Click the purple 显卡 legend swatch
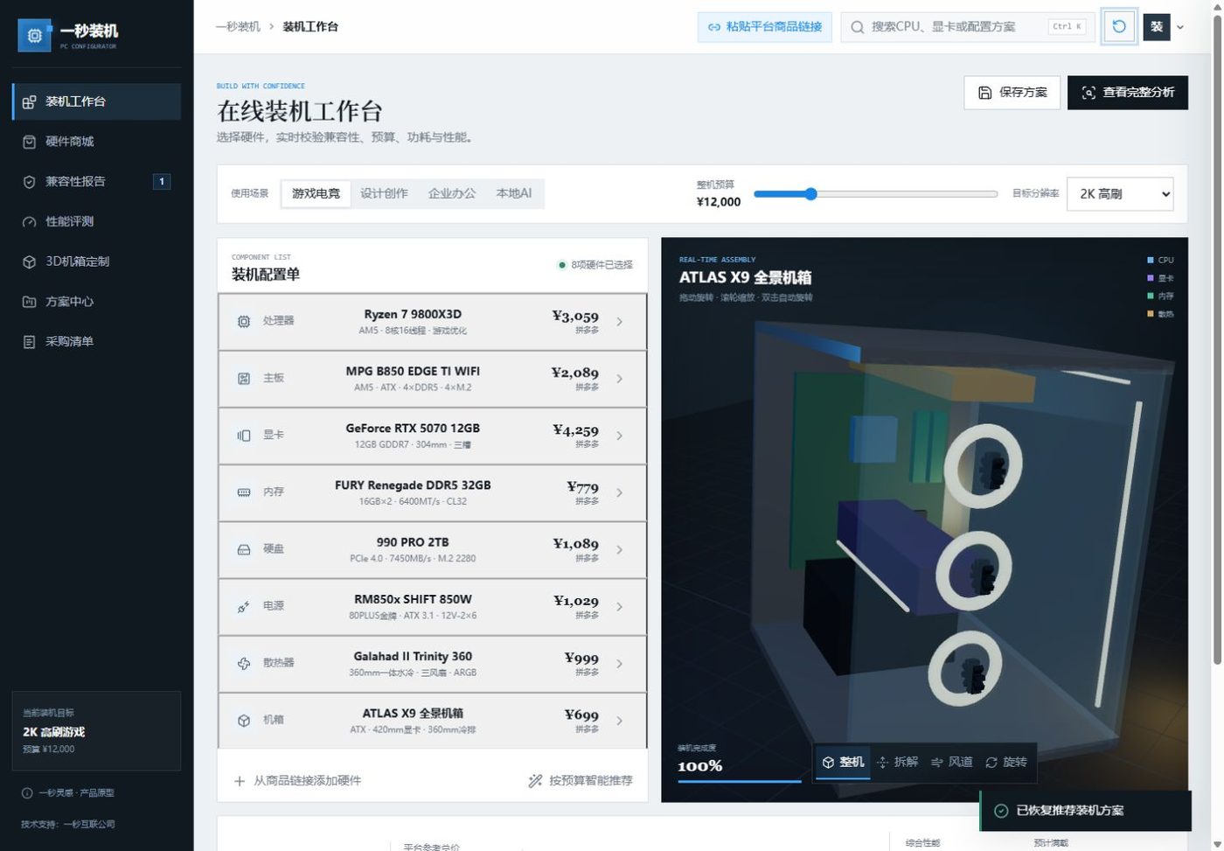 click(x=1150, y=278)
